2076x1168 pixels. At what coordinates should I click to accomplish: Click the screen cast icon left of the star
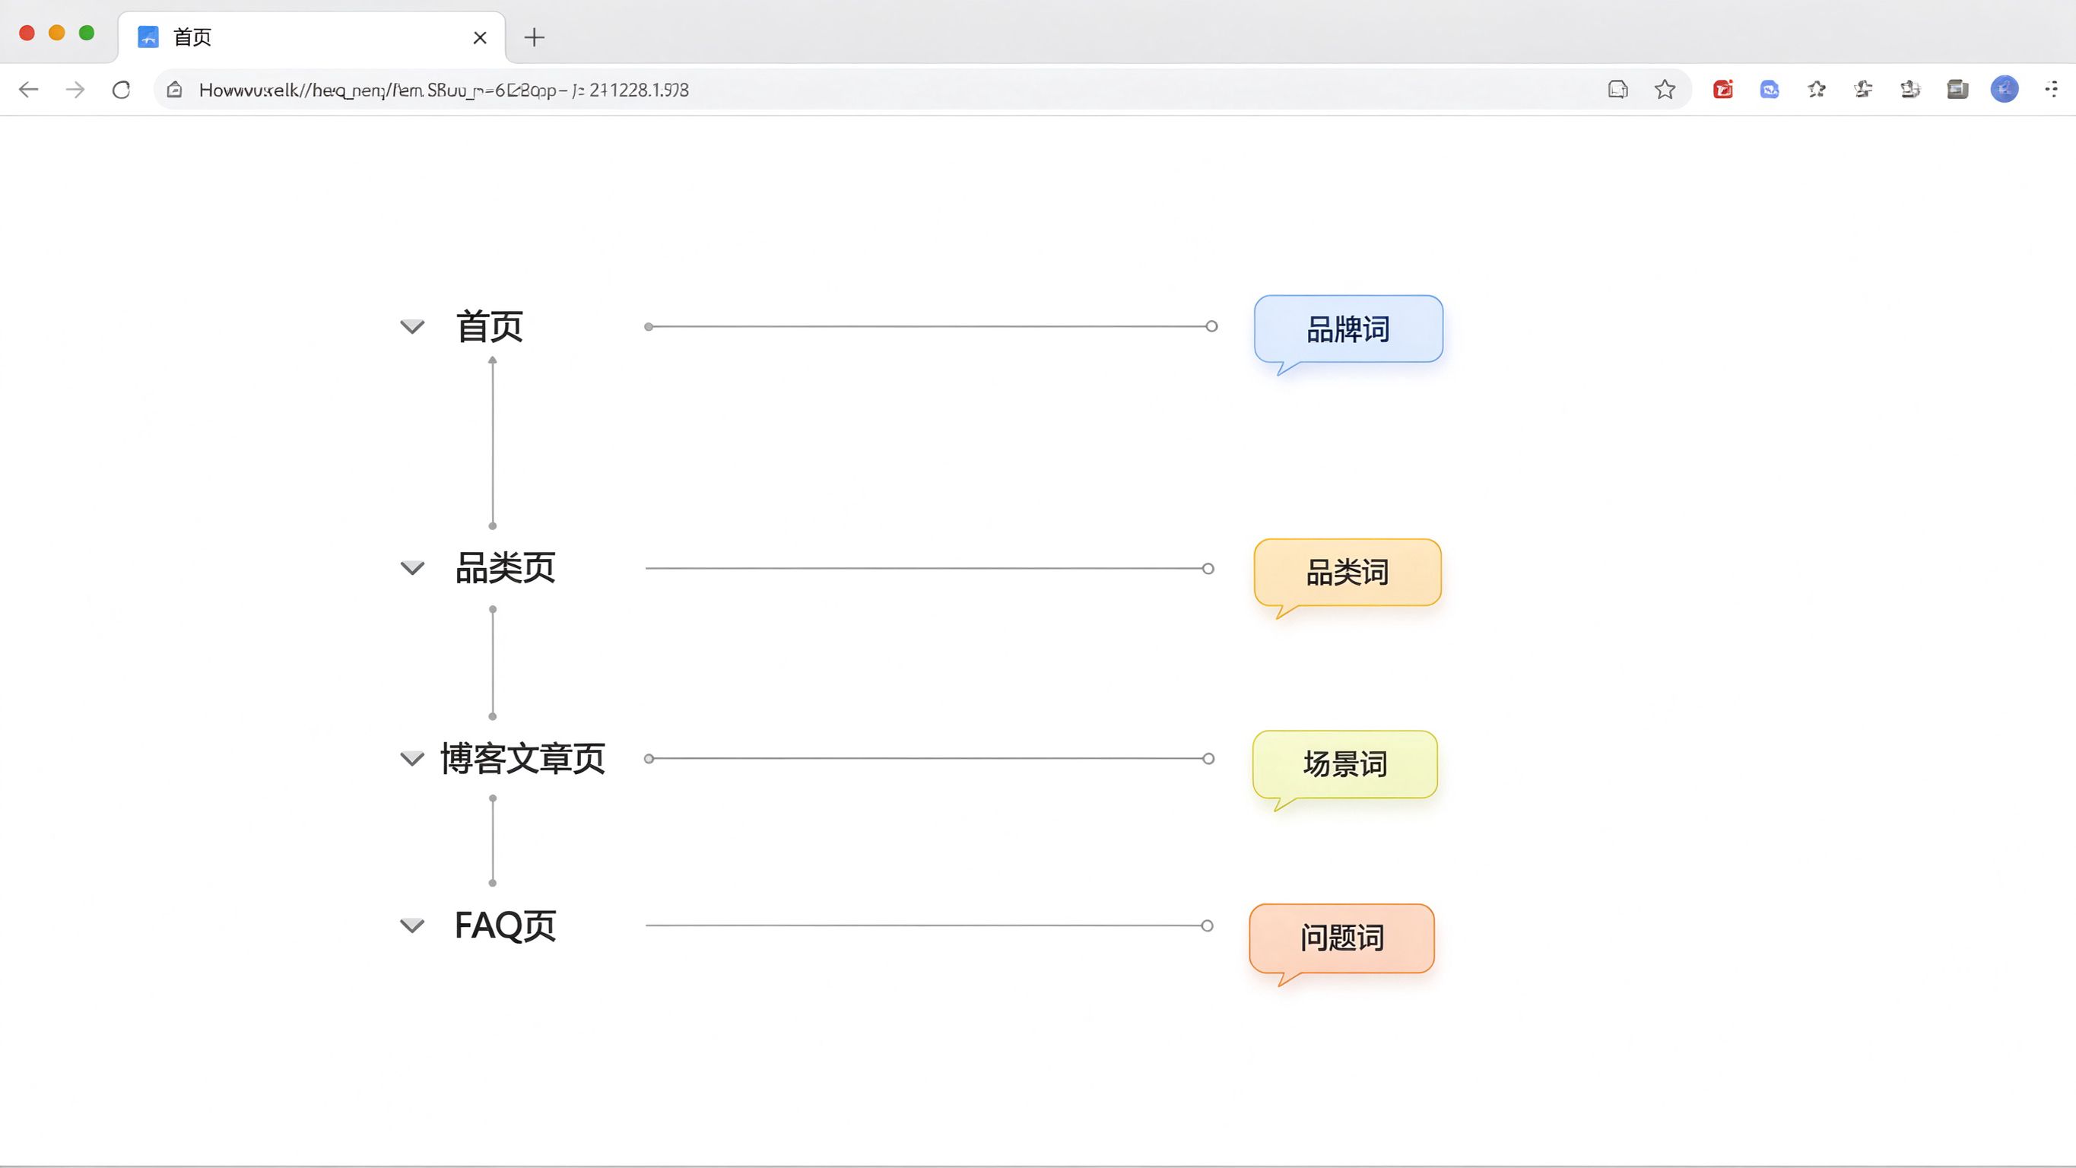pos(1618,90)
